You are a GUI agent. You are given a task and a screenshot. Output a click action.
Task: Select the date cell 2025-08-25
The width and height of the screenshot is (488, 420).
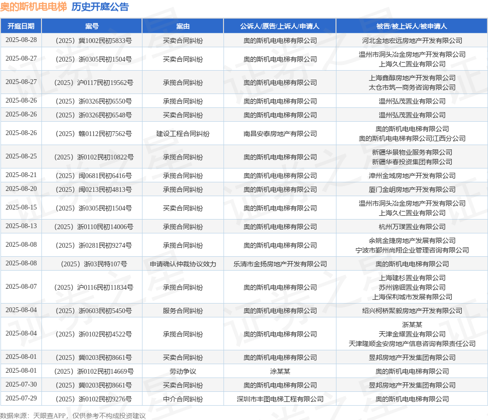(x=21, y=157)
